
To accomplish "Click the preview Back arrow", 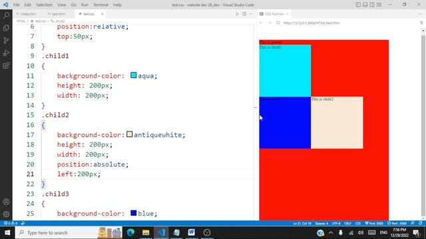I will coord(261,23).
